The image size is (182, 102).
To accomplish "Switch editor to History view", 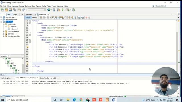I will (x=35, y=18).
